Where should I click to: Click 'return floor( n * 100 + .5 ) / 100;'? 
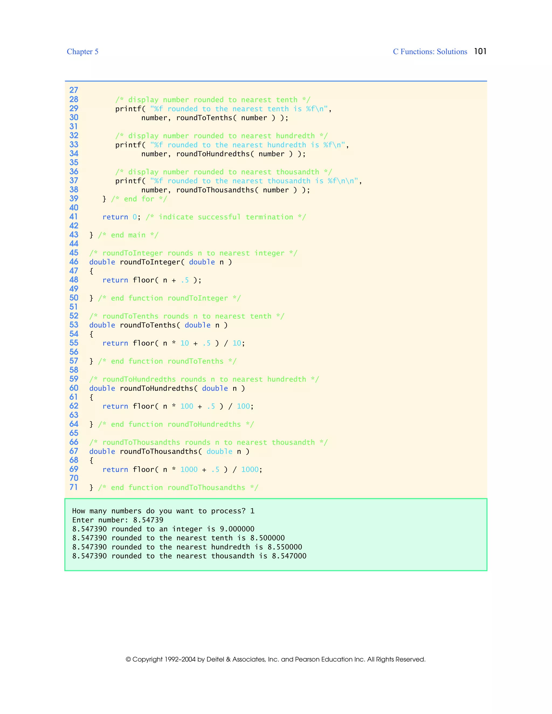point(178,406)
